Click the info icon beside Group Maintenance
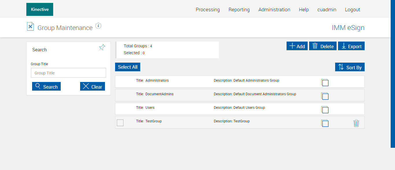Image resolution: width=395 pixels, height=170 pixels. (x=98, y=26)
